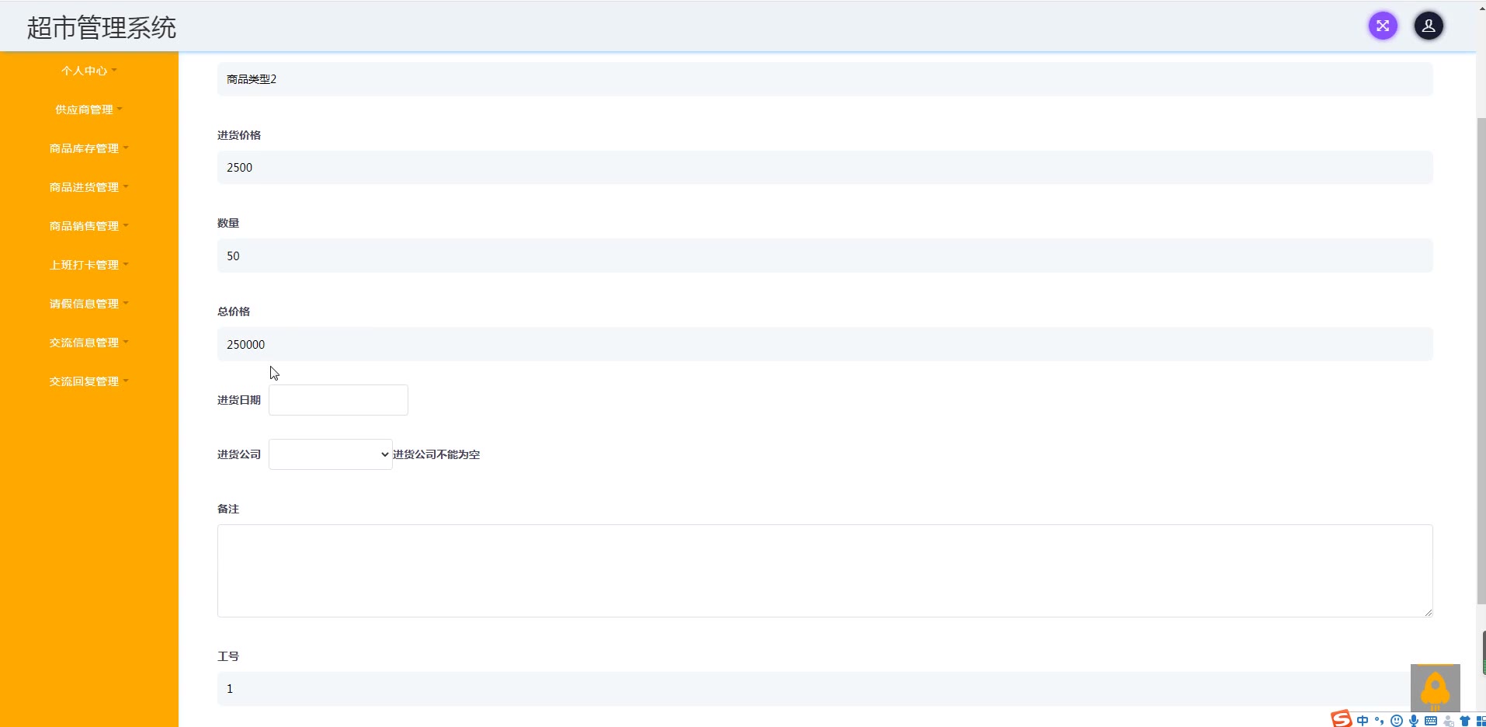Click the 进货日期 label
This screenshot has width=1486, height=727.
(239, 400)
